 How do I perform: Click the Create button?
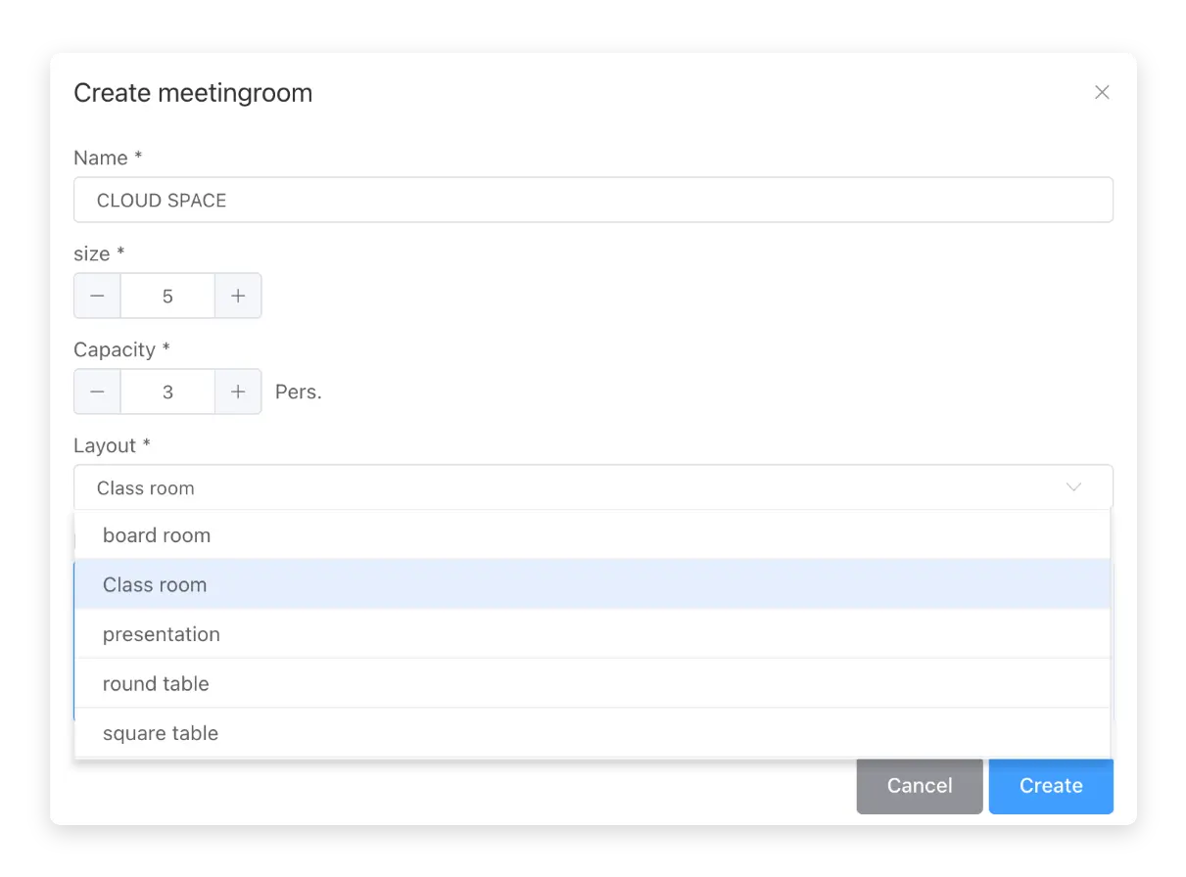(1051, 786)
